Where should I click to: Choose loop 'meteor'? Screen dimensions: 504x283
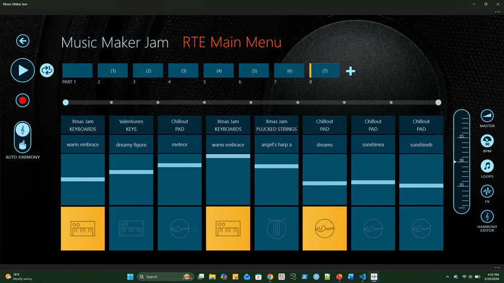click(x=179, y=144)
